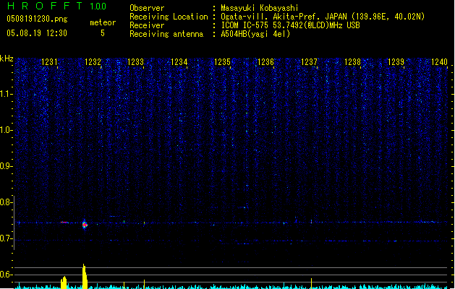
Task: Click the Receiving Location label
Action: pos(169,17)
